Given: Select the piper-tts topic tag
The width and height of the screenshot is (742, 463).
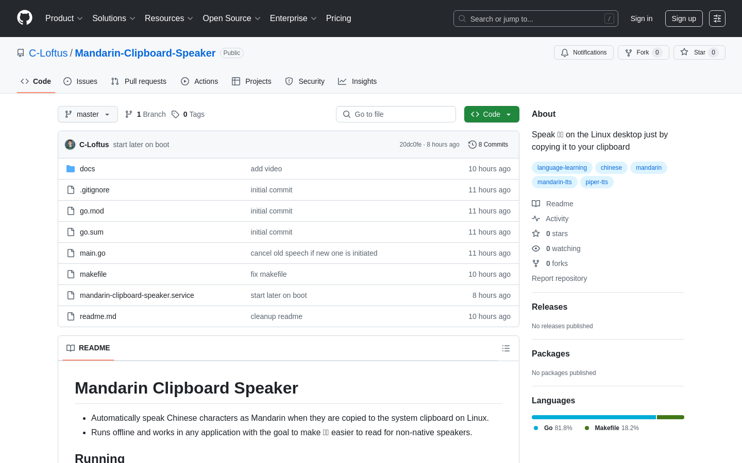Looking at the screenshot, I should click(597, 182).
